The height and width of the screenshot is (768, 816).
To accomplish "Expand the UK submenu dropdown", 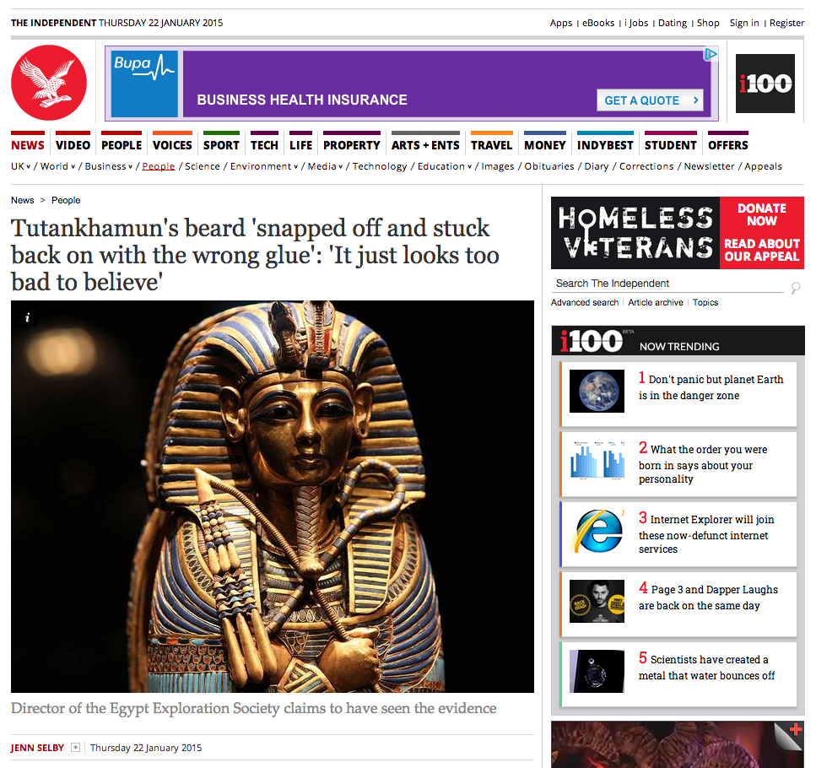I will (x=29, y=167).
